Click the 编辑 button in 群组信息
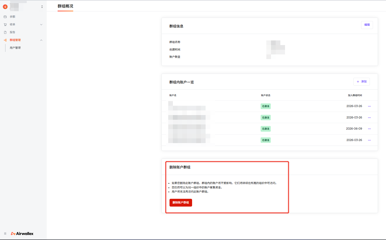 tap(367, 25)
